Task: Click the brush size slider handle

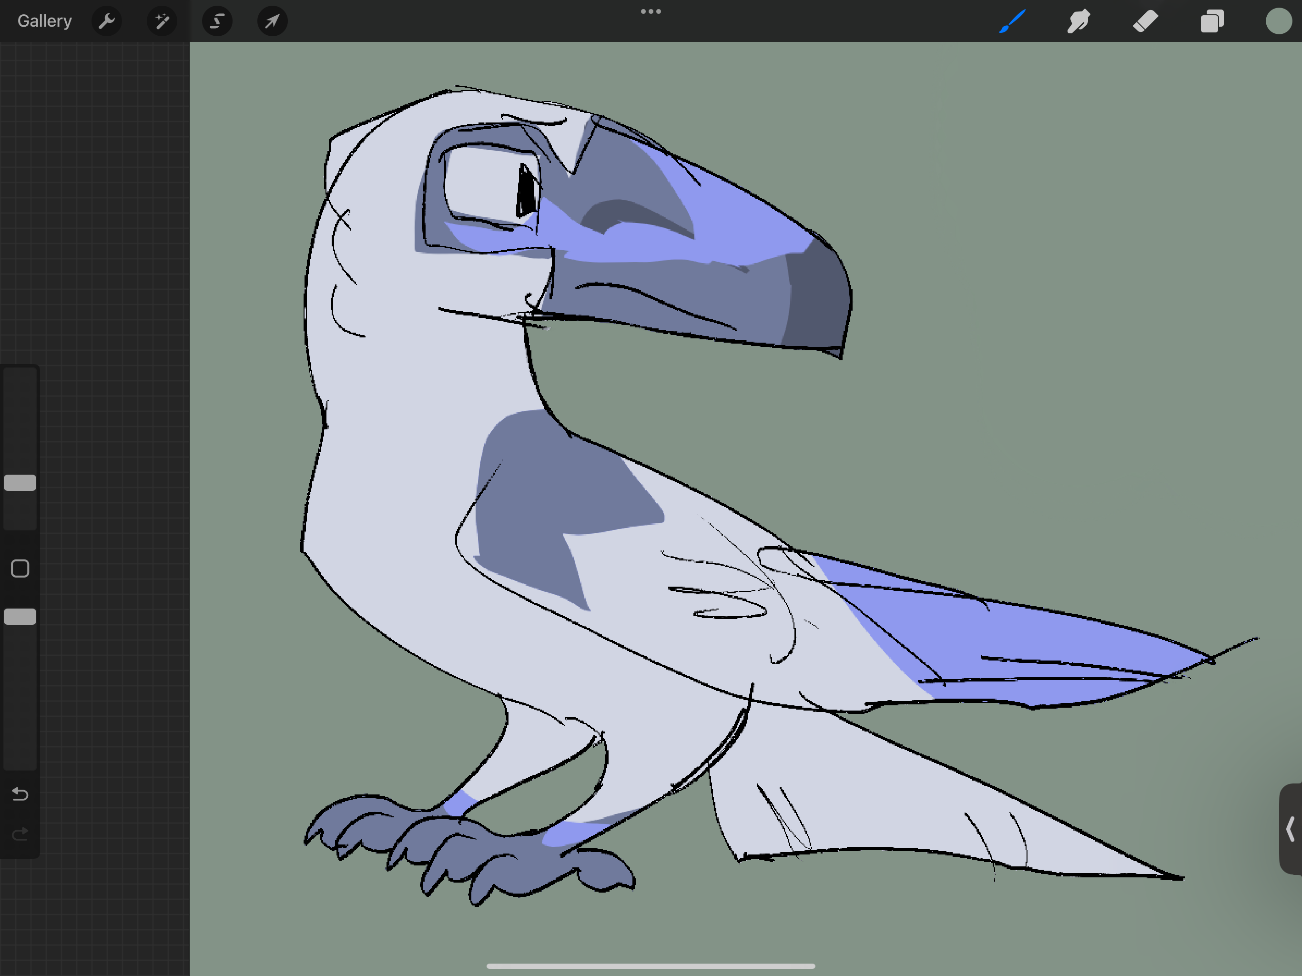Action: (20, 483)
